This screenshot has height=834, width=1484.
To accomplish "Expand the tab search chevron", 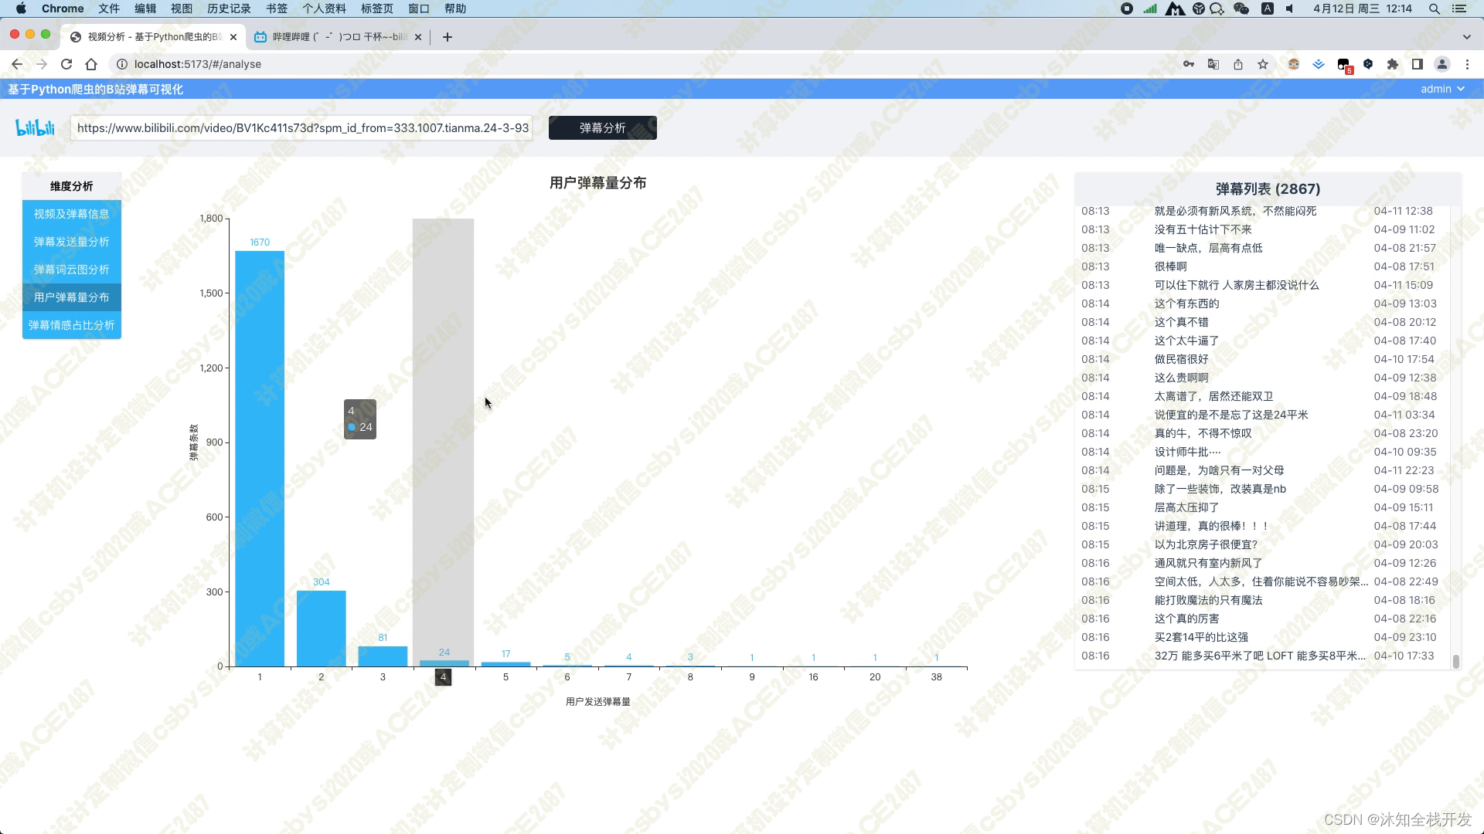I will point(1466,36).
